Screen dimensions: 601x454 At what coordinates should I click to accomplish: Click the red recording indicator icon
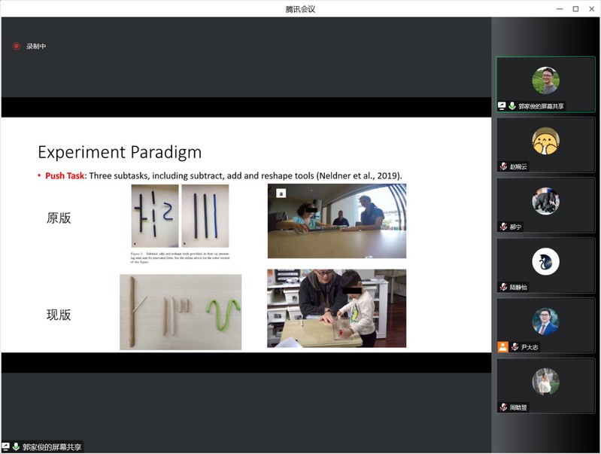click(x=17, y=47)
